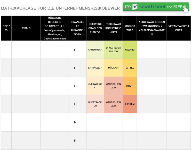Click the ANNEHMBAR severity cell
The width and height of the screenshot is (192, 150).
tap(95, 50)
